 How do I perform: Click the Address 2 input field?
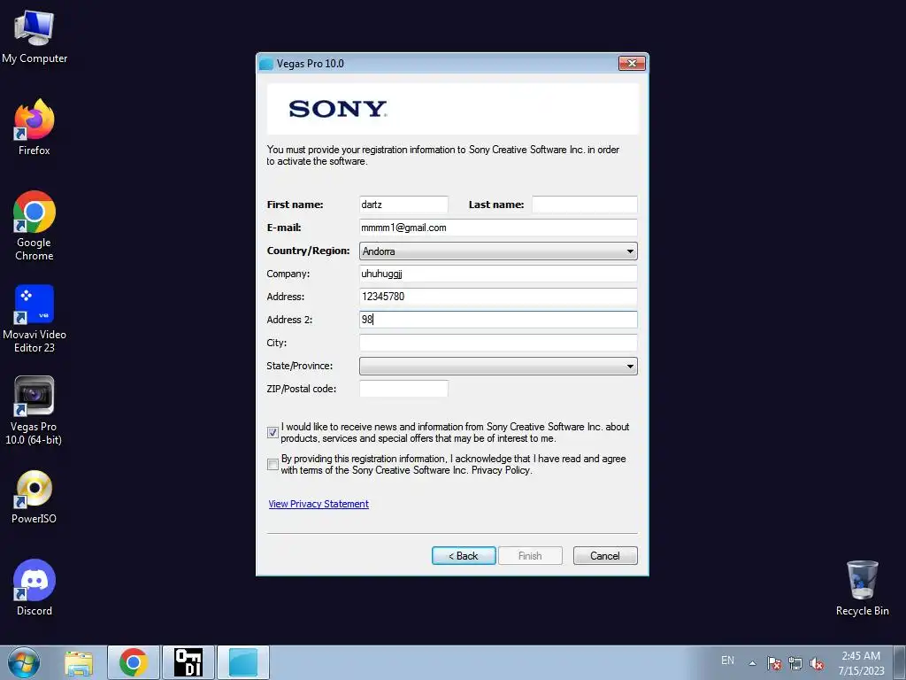(498, 320)
